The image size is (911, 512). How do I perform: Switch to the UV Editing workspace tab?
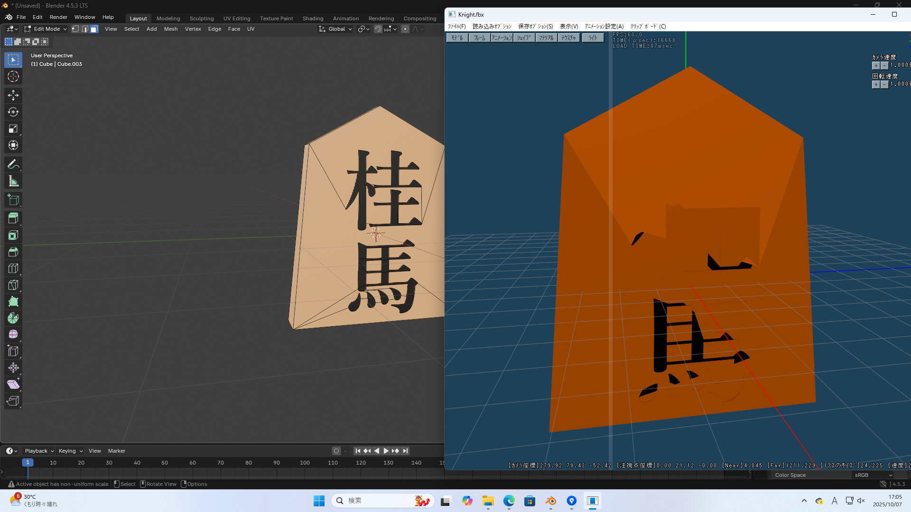[237, 18]
